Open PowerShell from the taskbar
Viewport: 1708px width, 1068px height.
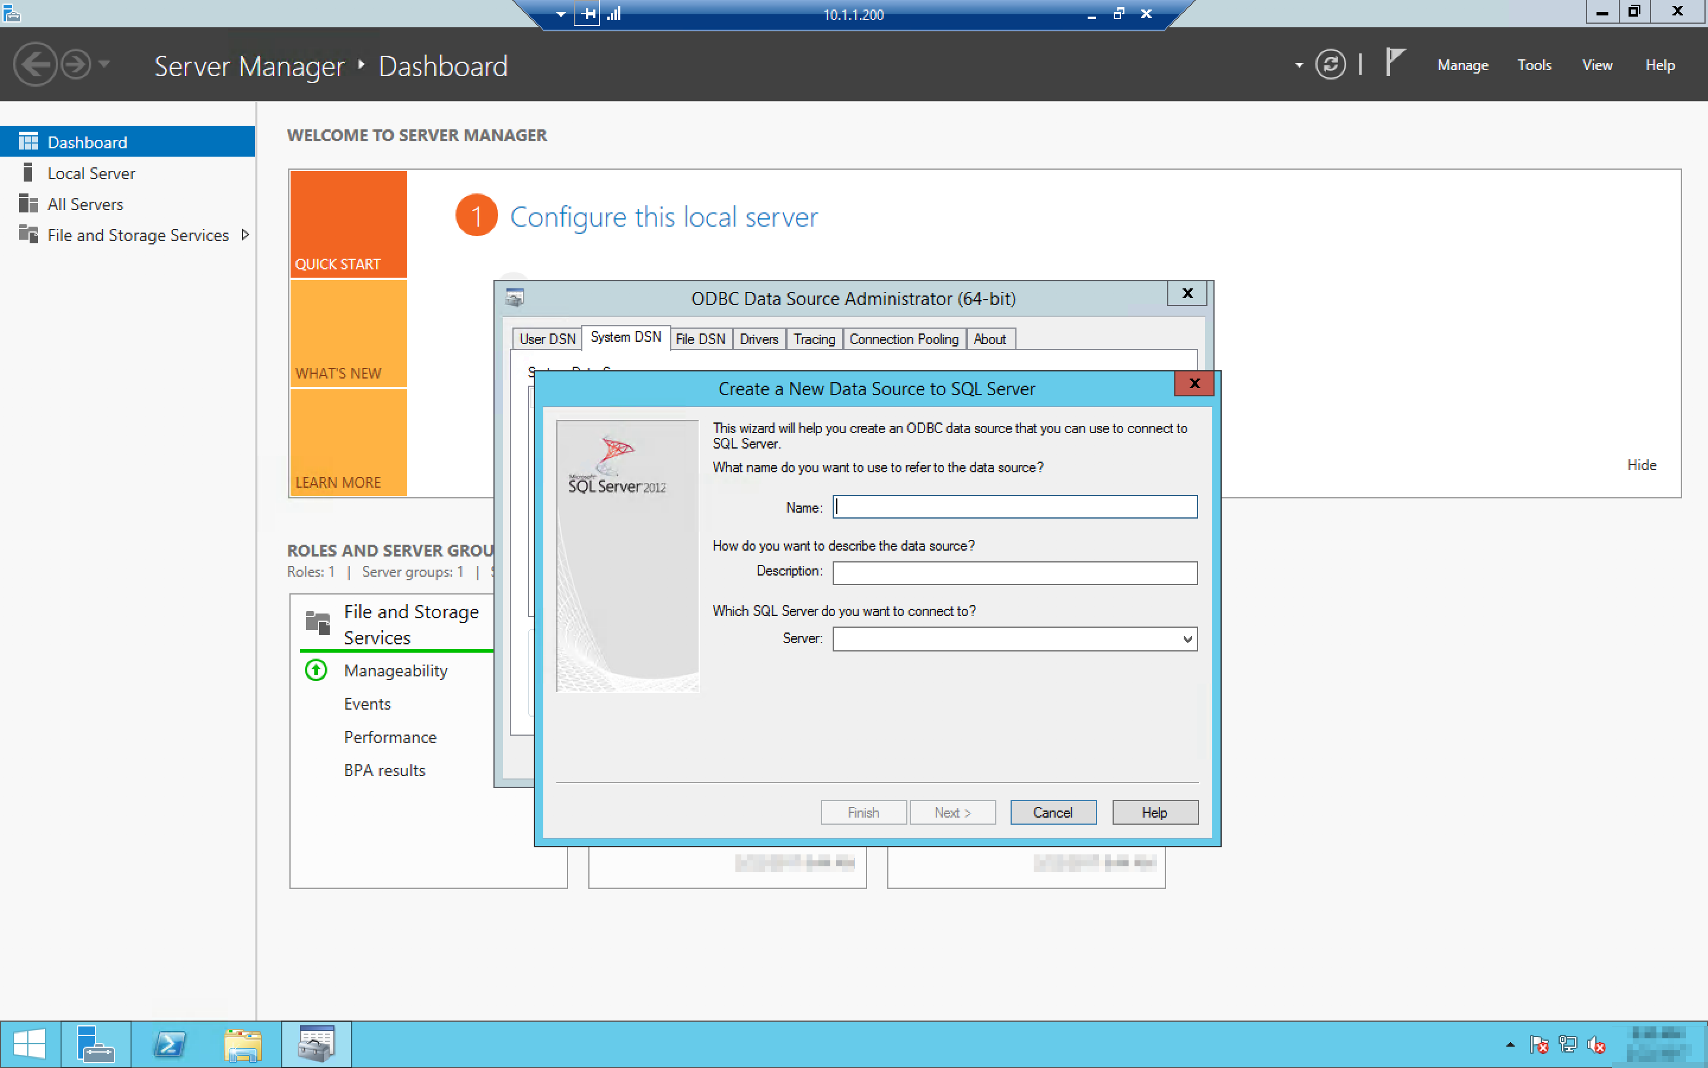pos(170,1044)
